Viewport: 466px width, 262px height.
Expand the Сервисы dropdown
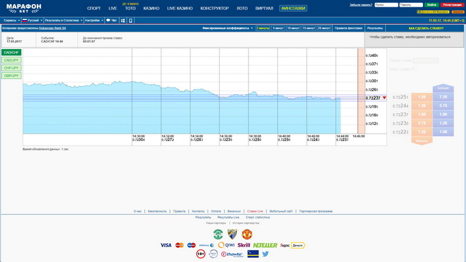click(x=11, y=21)
